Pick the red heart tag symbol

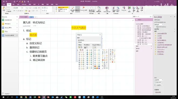click(112, 62)
